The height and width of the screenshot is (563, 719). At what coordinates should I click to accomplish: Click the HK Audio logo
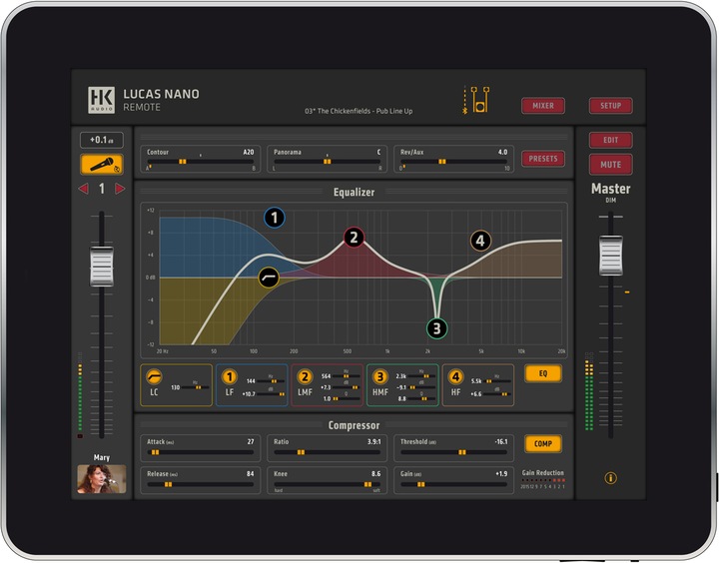pos(101,100)
